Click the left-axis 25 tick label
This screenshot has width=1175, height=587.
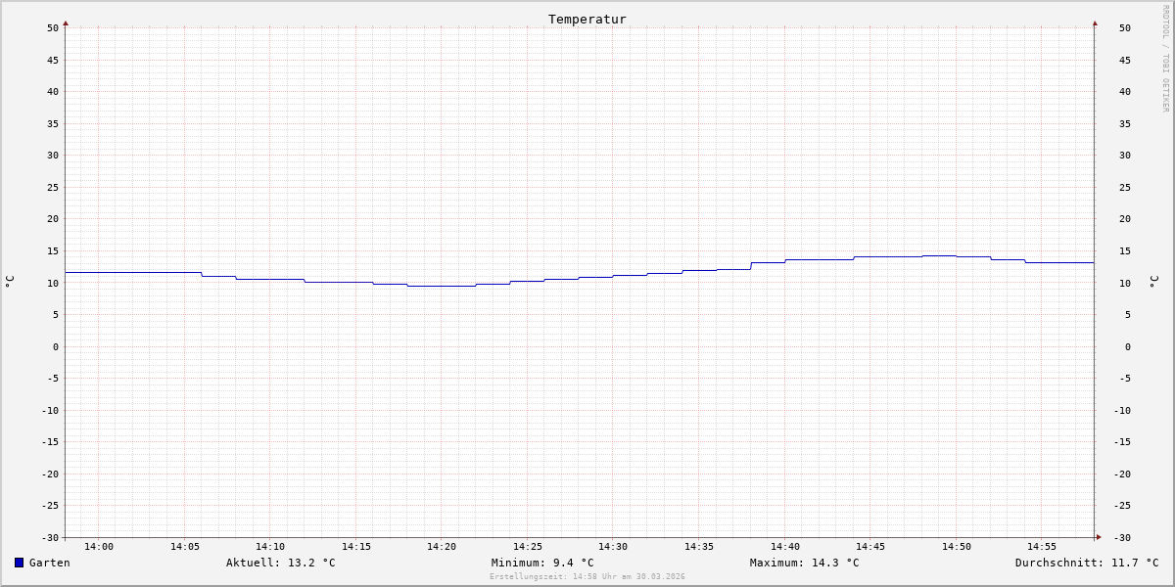[53, 187]
